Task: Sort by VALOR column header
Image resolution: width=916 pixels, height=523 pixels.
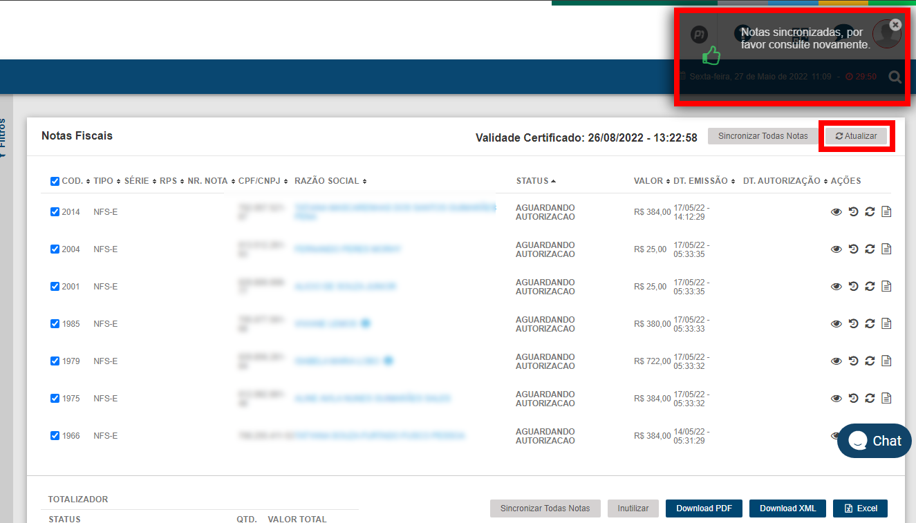Action: click(648, 181)
